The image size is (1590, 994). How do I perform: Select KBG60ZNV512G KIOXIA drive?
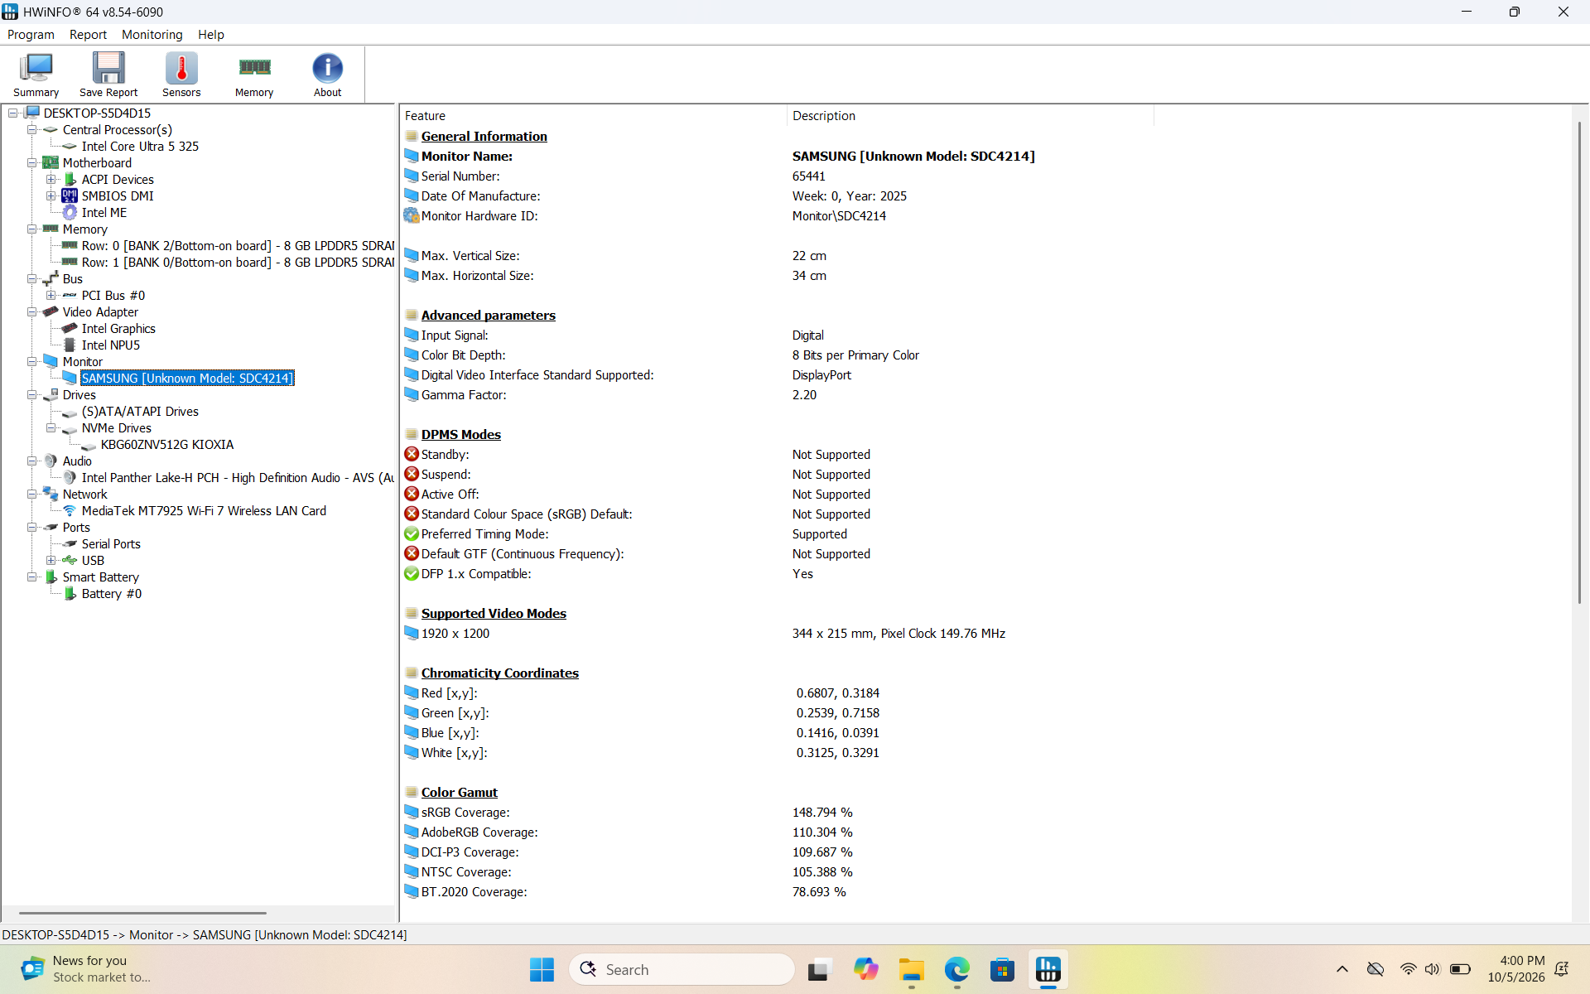coord(167,445)
